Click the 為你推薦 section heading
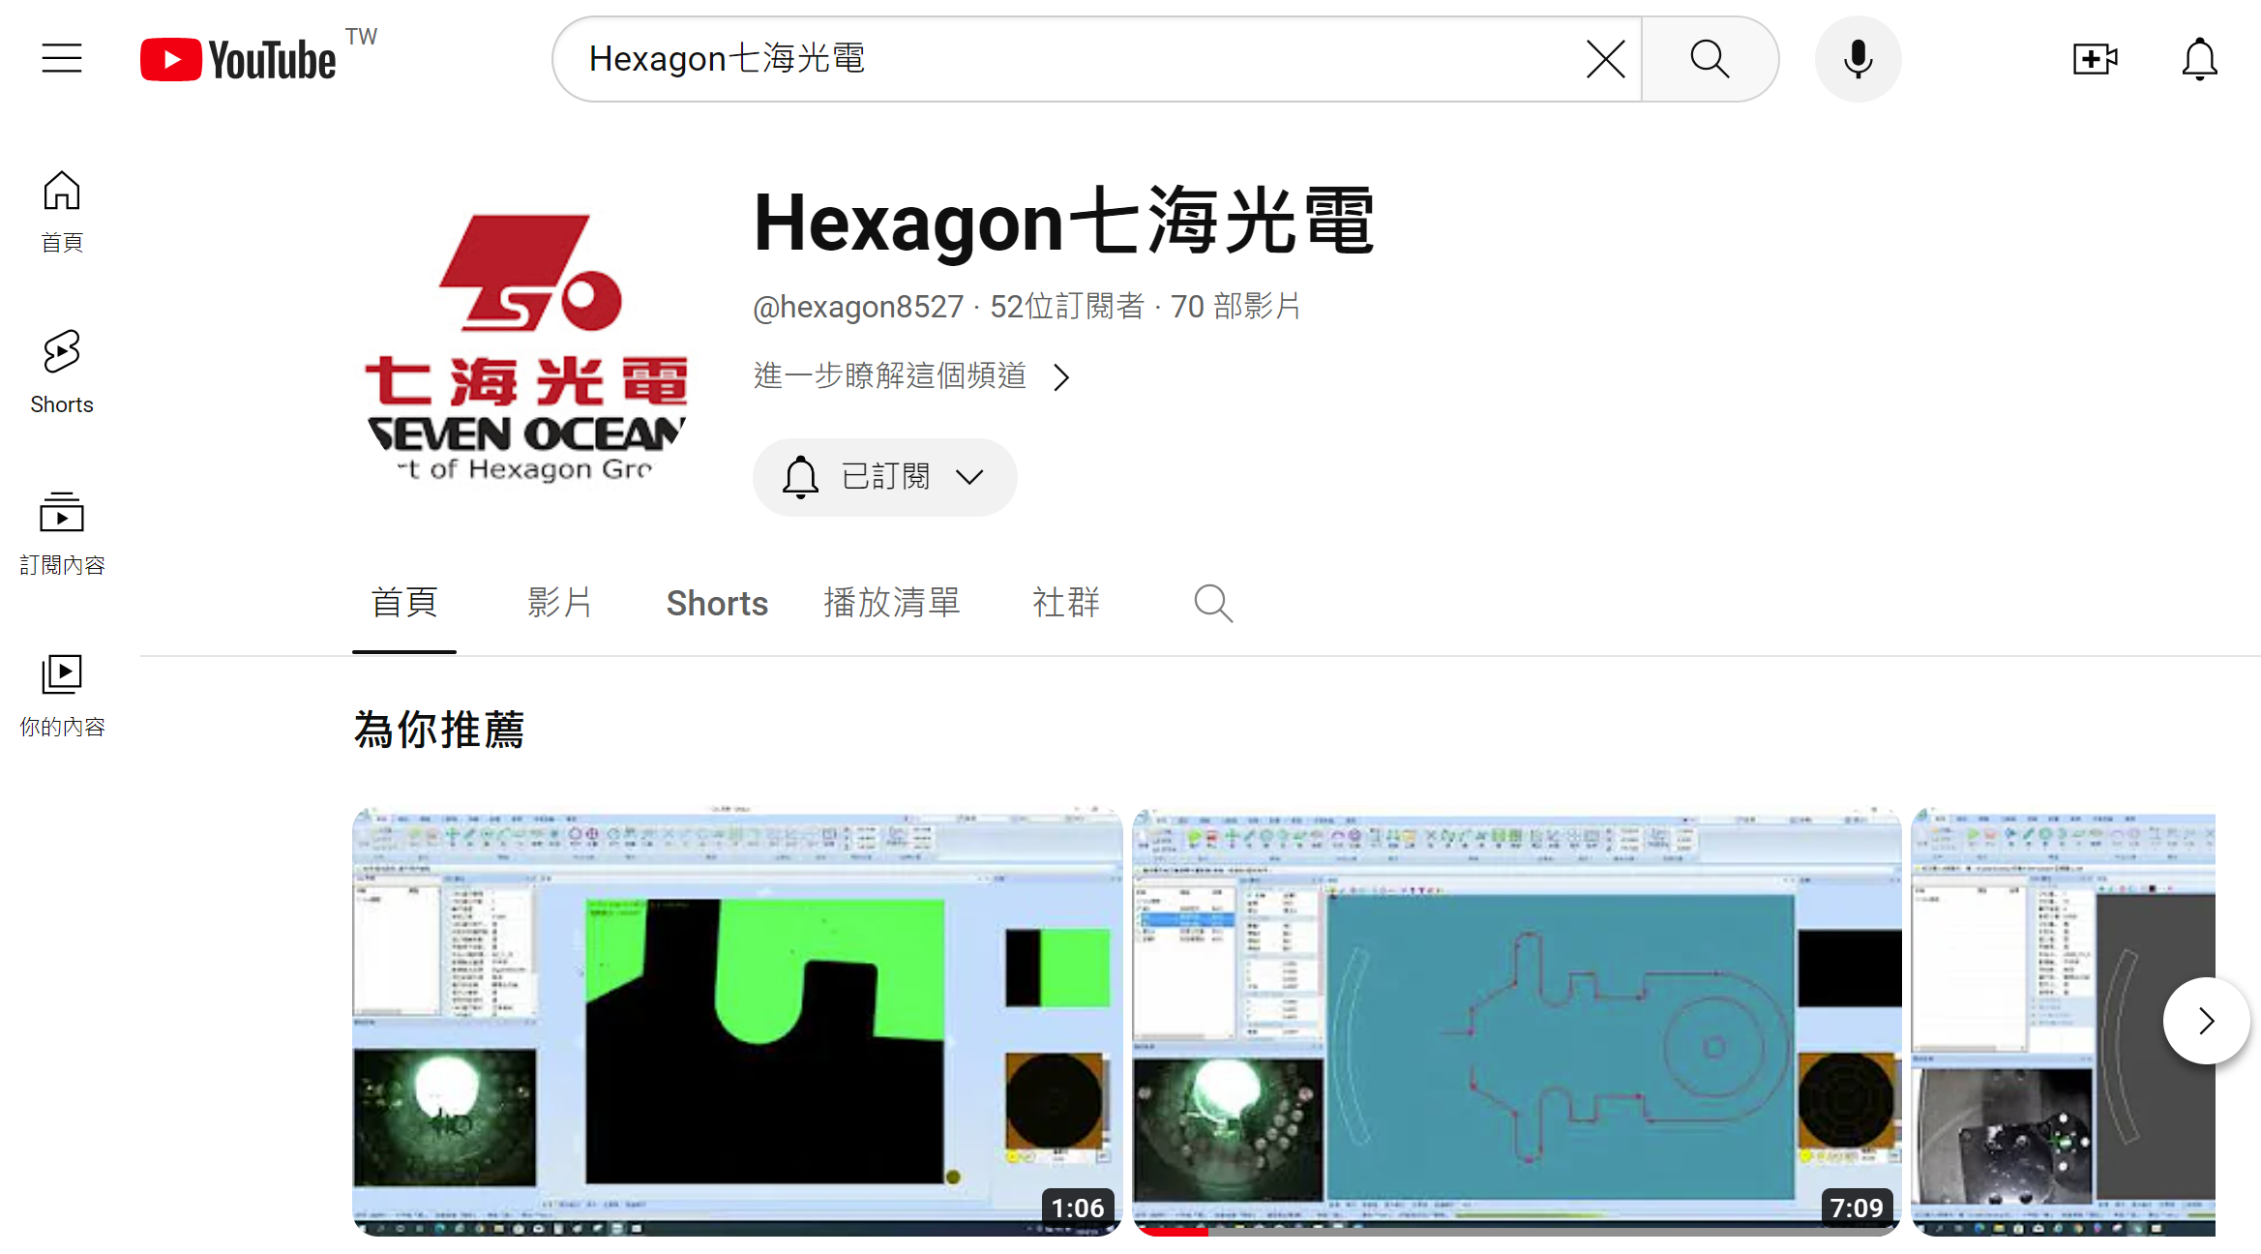 click(438, 730)
